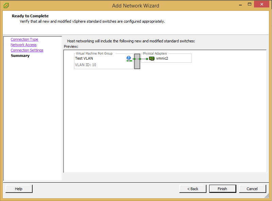Click the green adapter card icon for vmnic2
272x201 pixels.
pyautogui.click(x=151, y=58)
